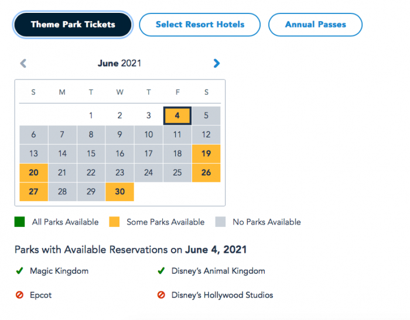410x320 pixels.
Task: Open the Annual Passes tab
Action: point(315,25)
